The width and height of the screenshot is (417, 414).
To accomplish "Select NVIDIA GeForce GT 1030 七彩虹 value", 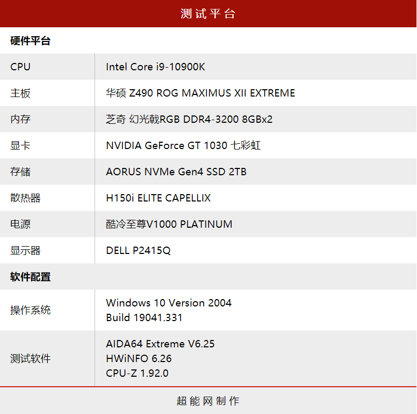I will (x=183, y=145).
